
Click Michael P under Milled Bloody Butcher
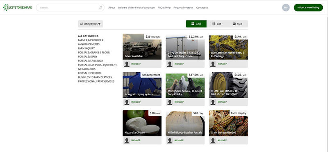click(x=179, y=140)
